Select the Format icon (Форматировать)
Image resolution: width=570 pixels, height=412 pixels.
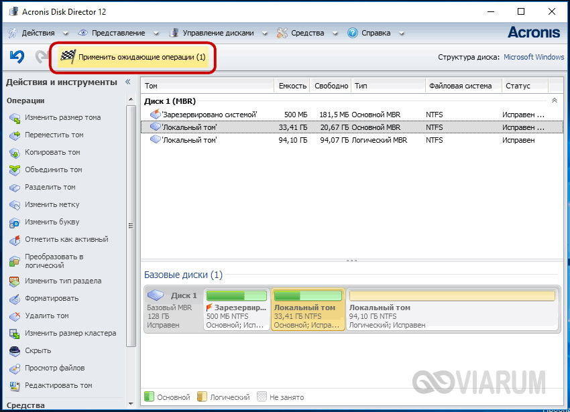(14, 299)
